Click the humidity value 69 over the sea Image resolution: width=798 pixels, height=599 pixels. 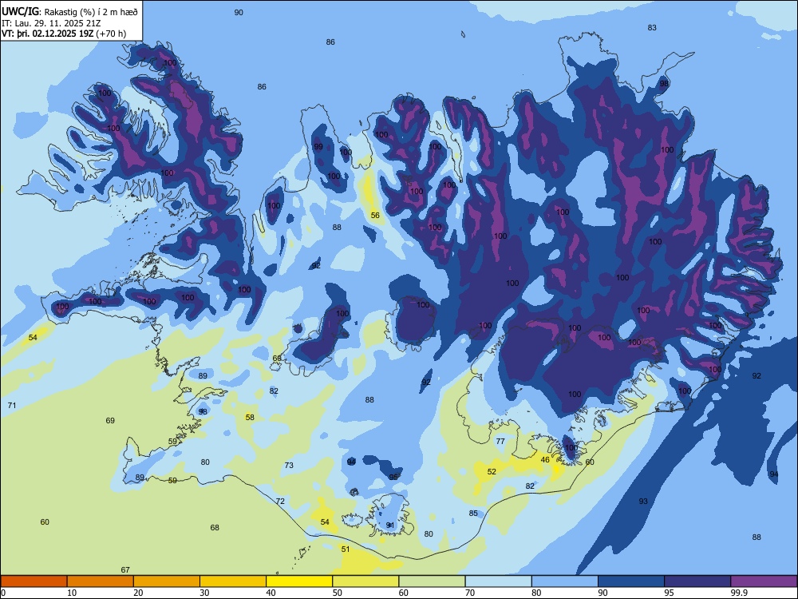[x=110, y=420]
